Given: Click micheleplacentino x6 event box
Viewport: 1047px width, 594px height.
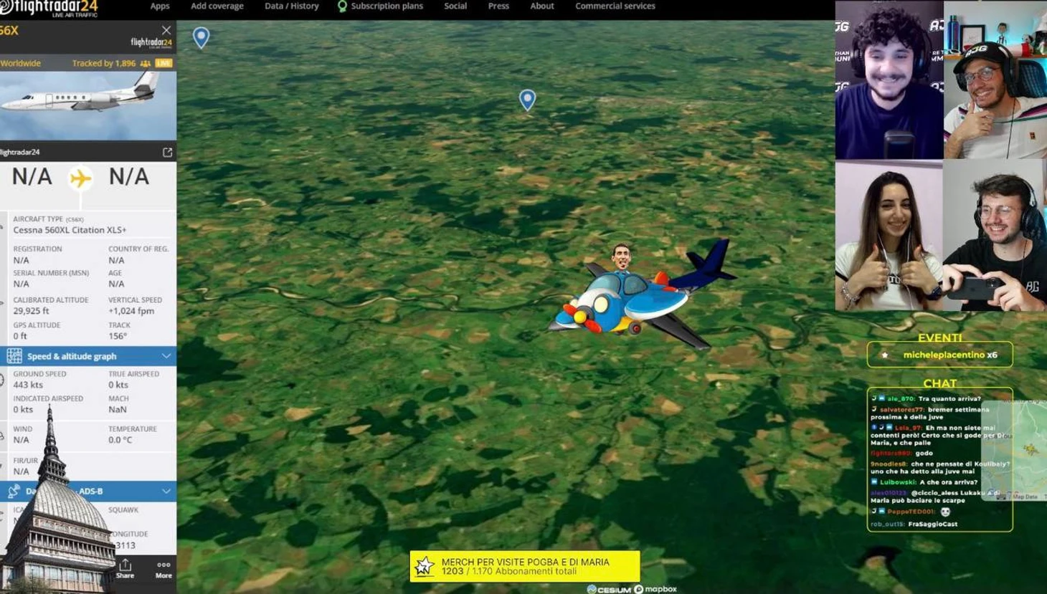Looking at the screenshot, I should (939, 355).
